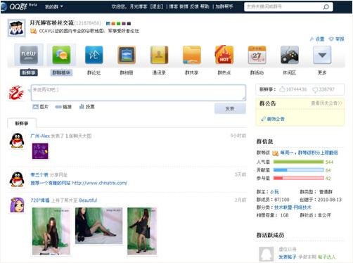353x263 pixels.
Task: Open the 休闲区 gamepad icon
Action: [x=290, y=56]
